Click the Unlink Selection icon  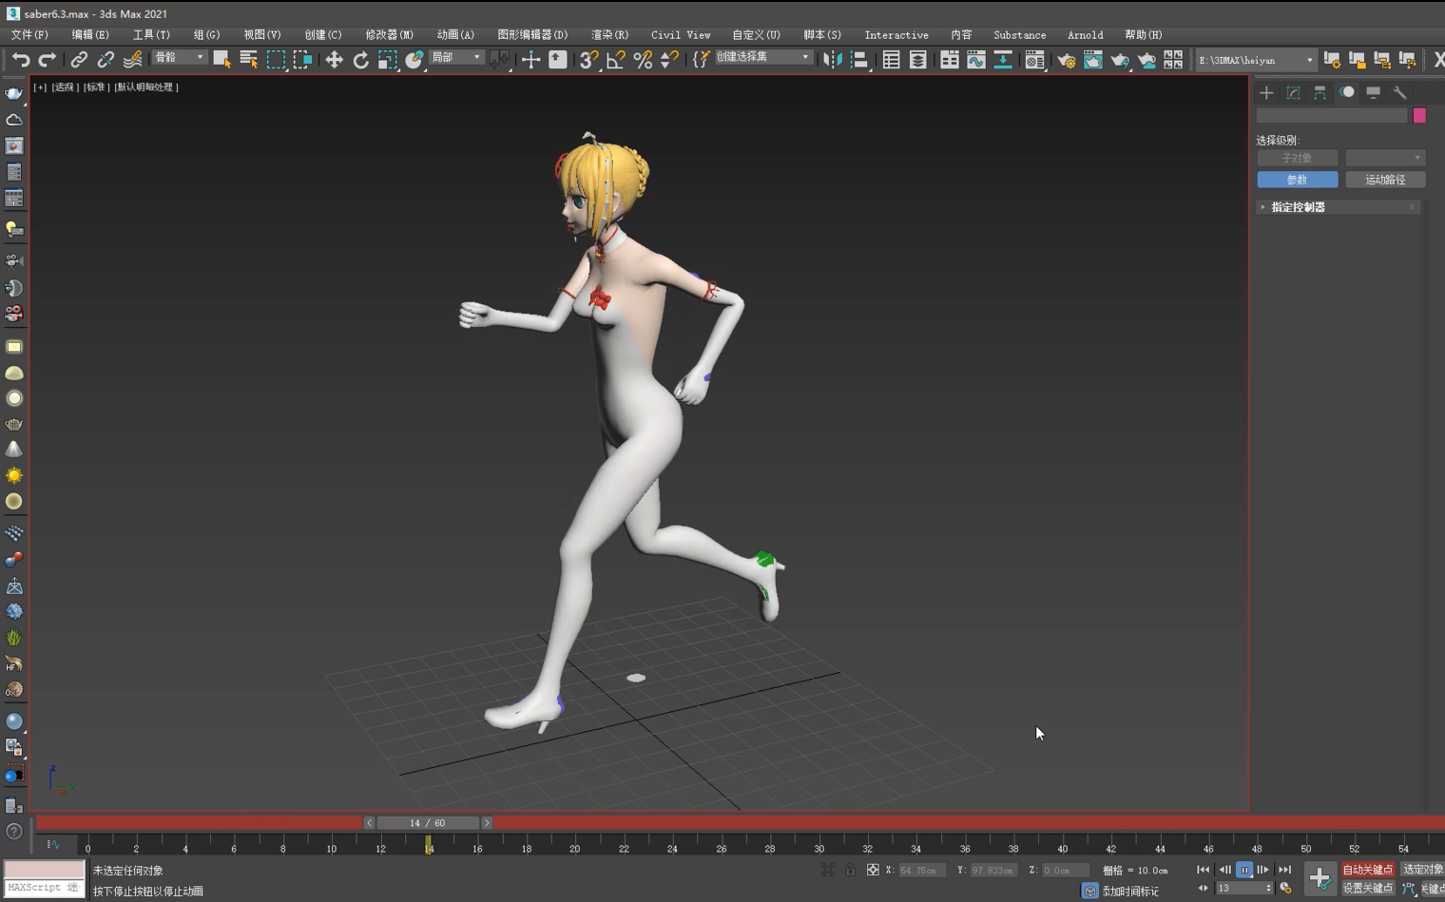106,60
